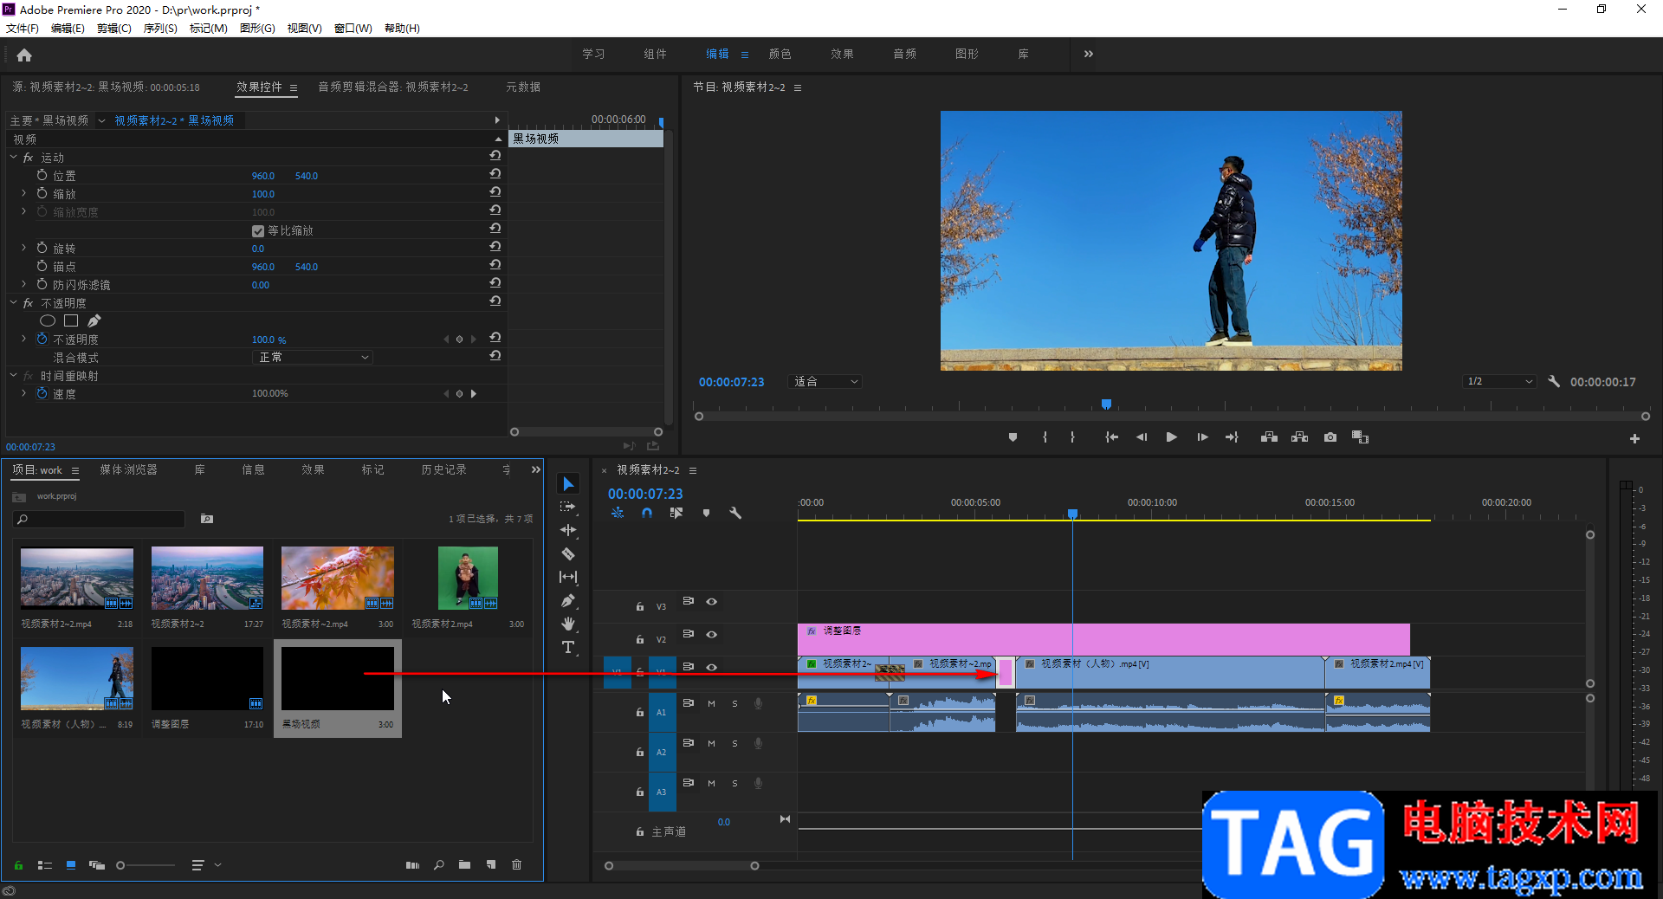The height and width of the screenshot is (899, 1663).
Task: Click Mark In button in program monitor
Action: (1045, 437)
